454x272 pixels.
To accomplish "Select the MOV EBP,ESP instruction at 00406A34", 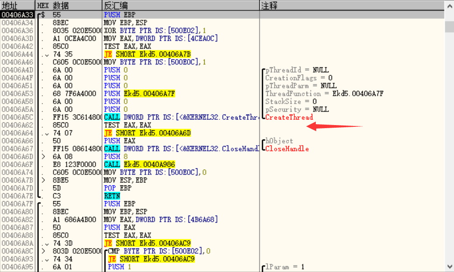I will click(126, 23).
